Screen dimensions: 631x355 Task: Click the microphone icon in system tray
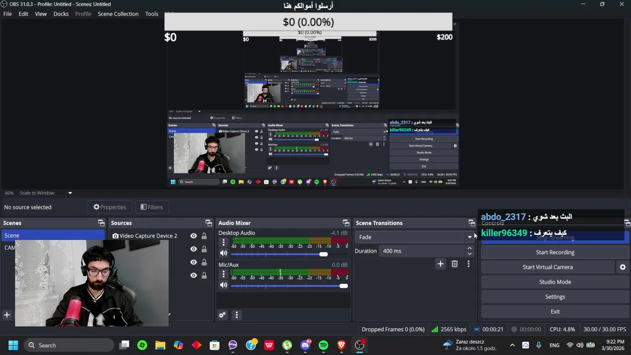tap(539, 345)
